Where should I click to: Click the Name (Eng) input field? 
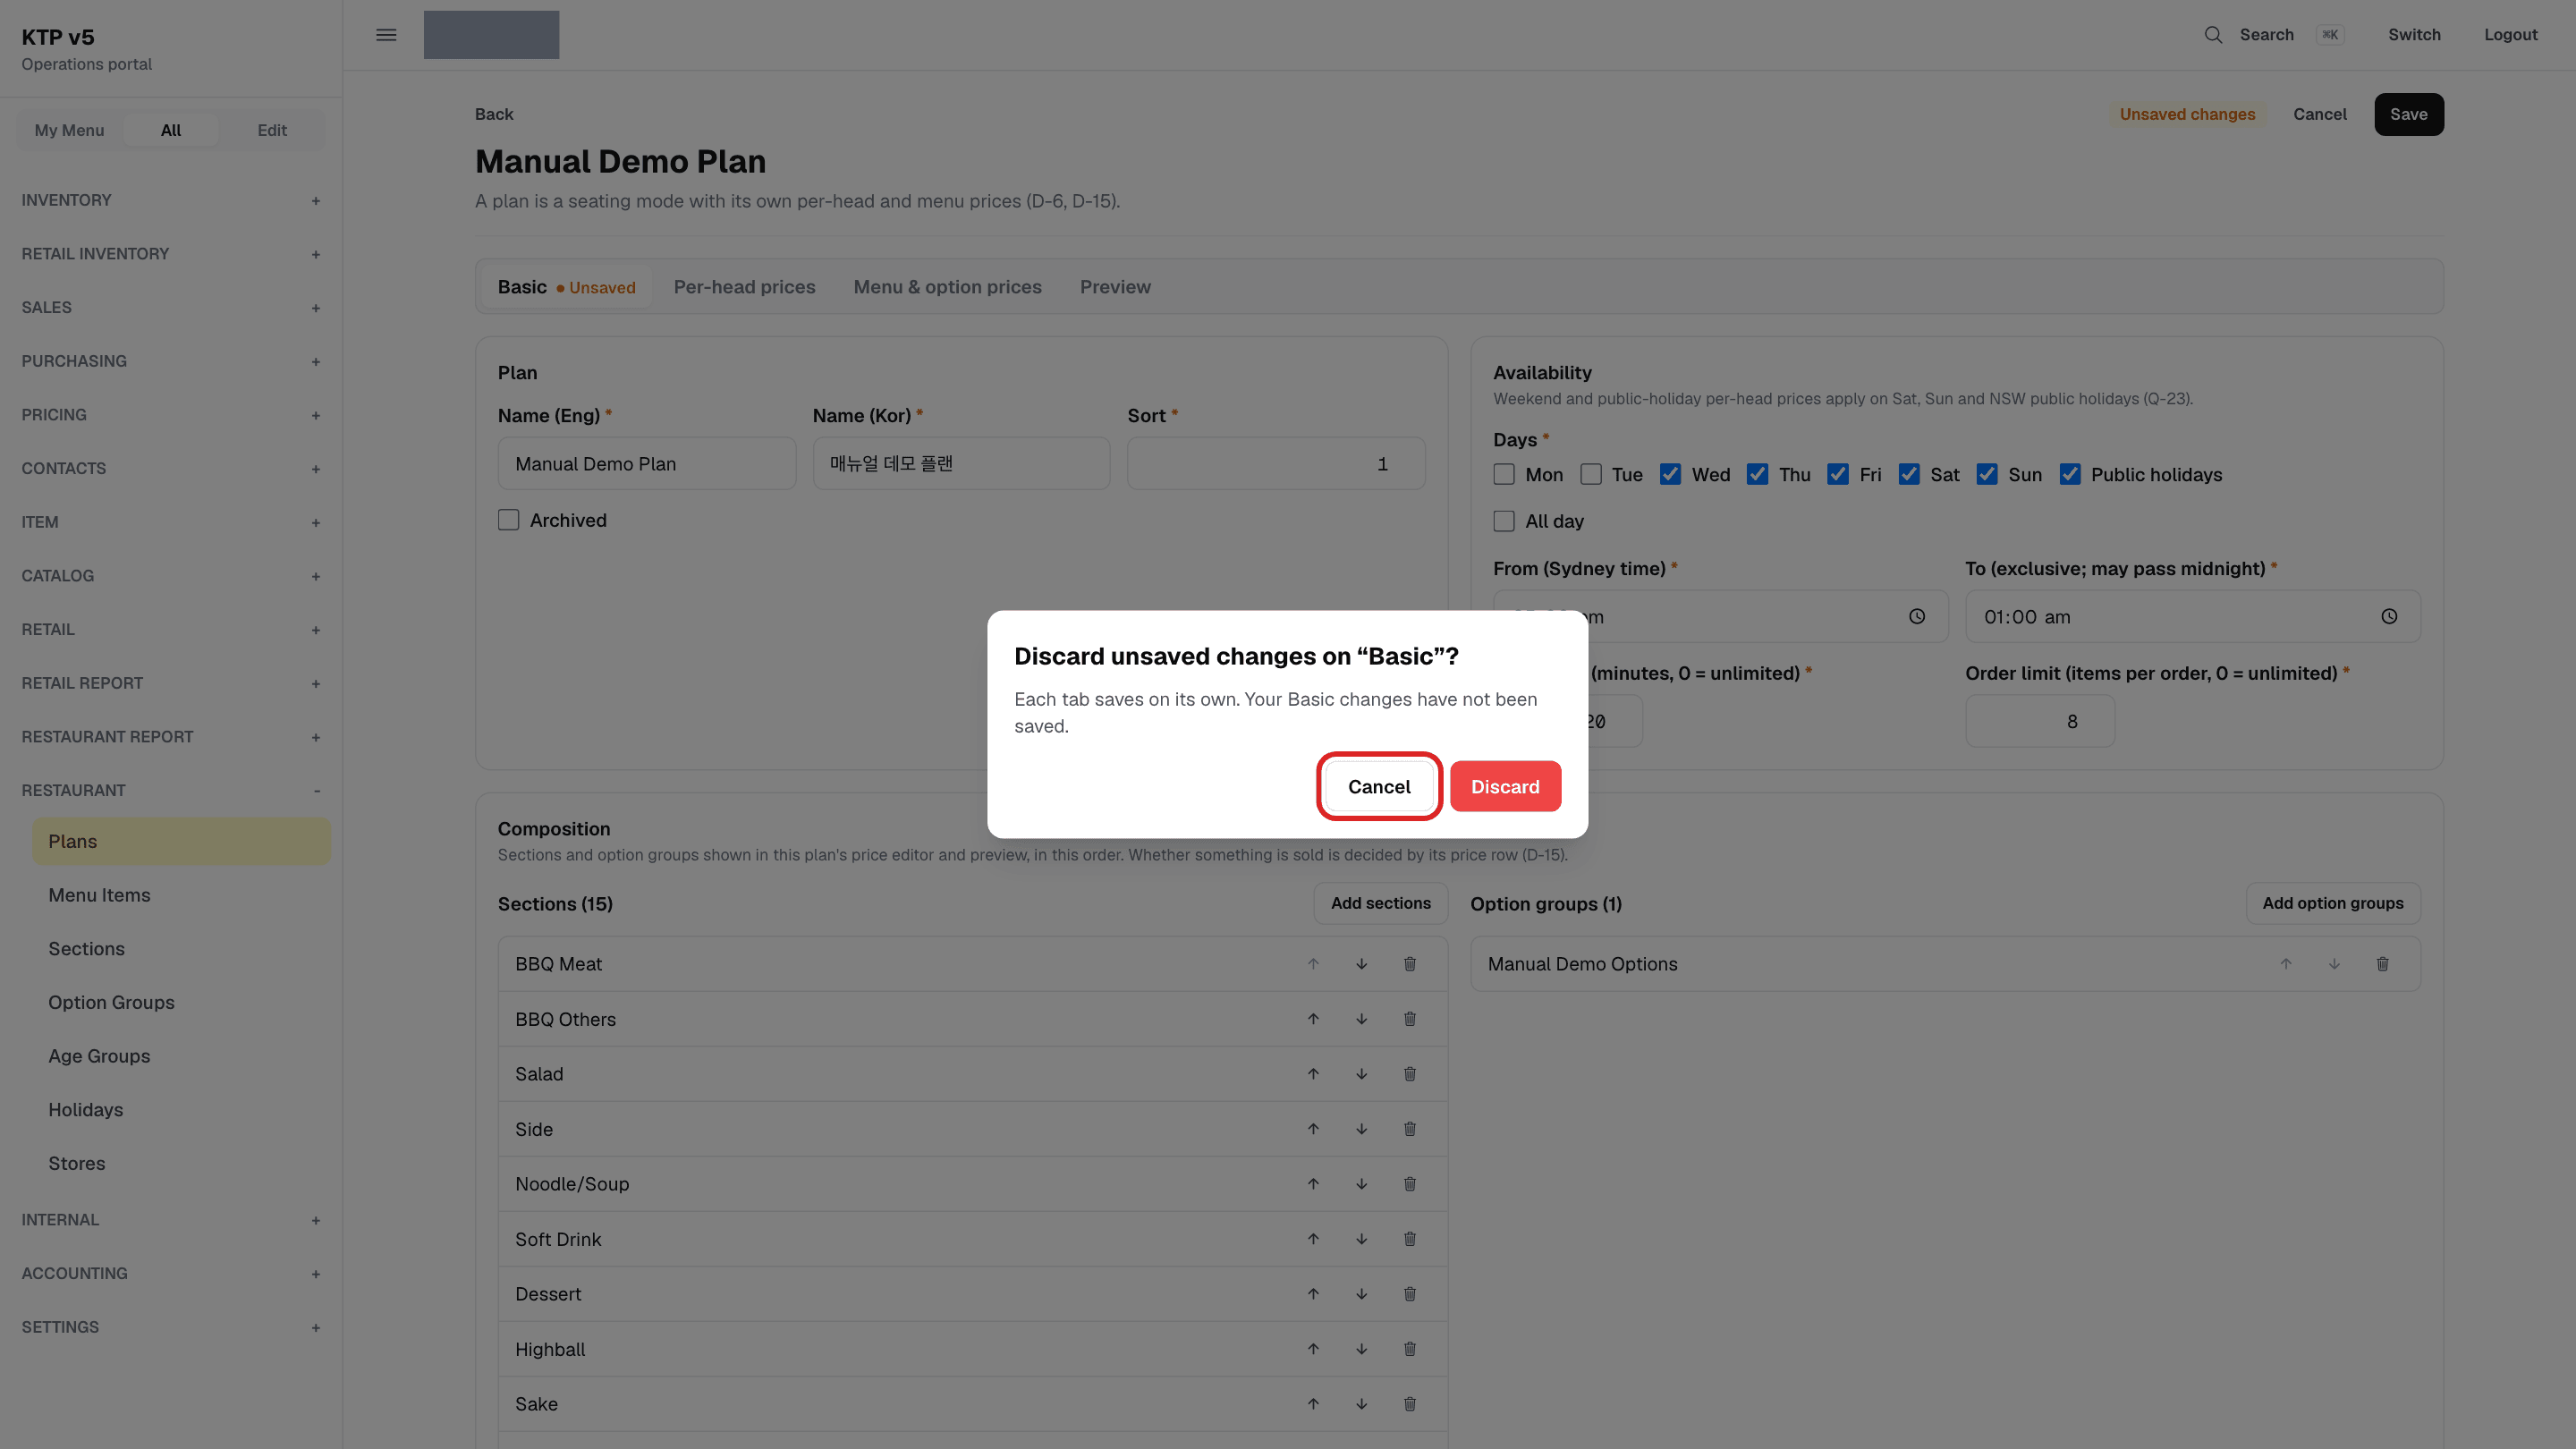pyautogui.click(x=647, y=464)
